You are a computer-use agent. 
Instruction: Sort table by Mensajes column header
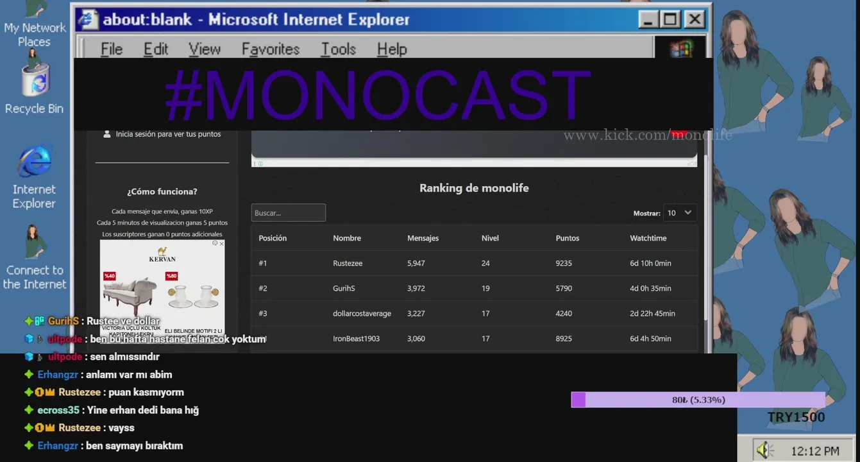tap(423, 238)
